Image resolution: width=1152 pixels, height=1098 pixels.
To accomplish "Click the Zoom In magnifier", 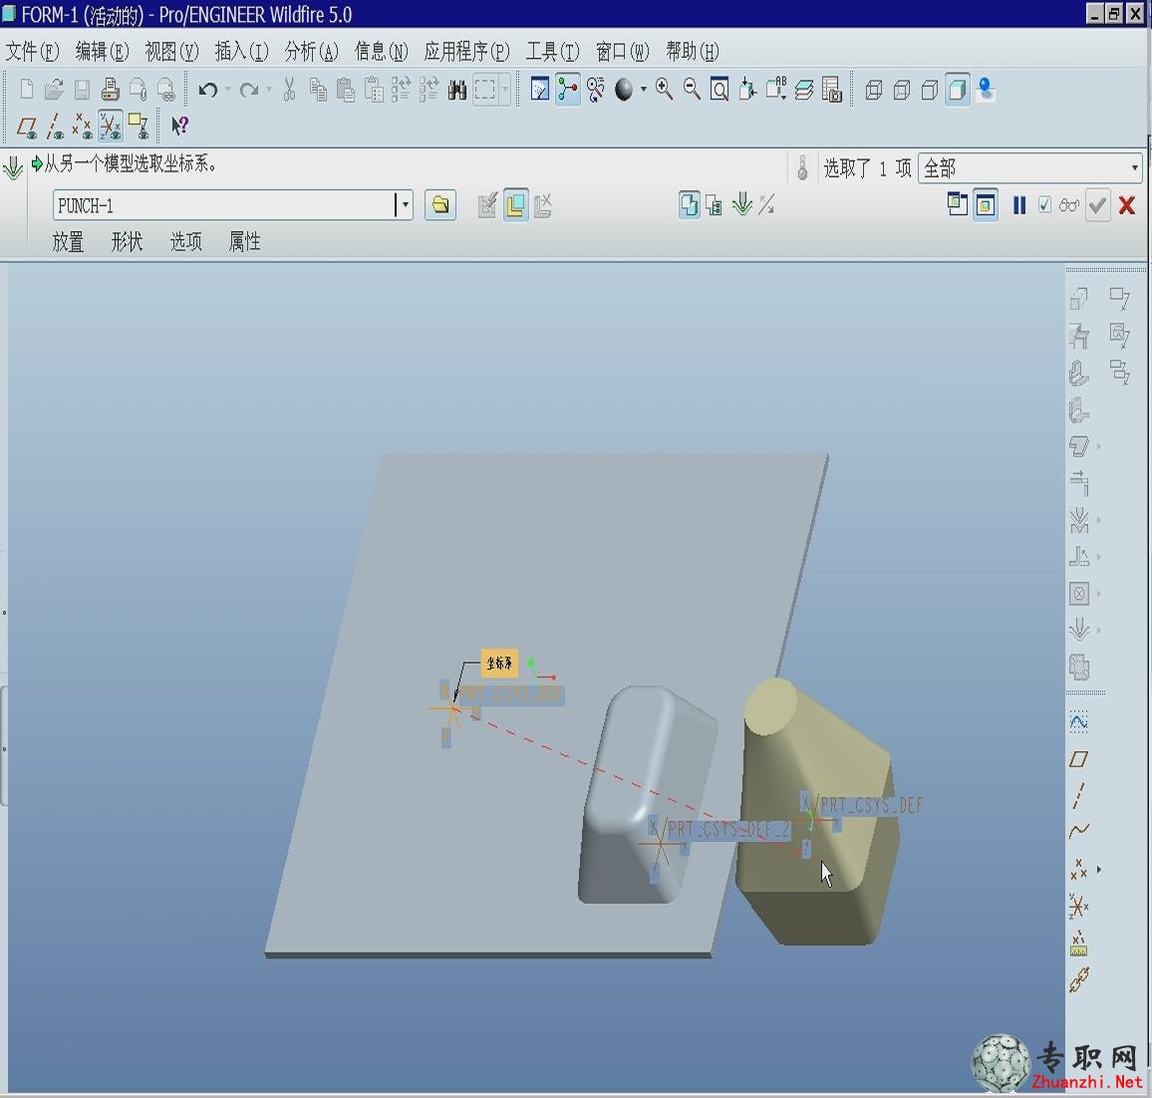I will (664, 90).
